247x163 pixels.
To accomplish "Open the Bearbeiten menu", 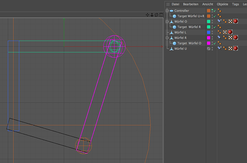I will pyautogui.click(x=190, y=4).
